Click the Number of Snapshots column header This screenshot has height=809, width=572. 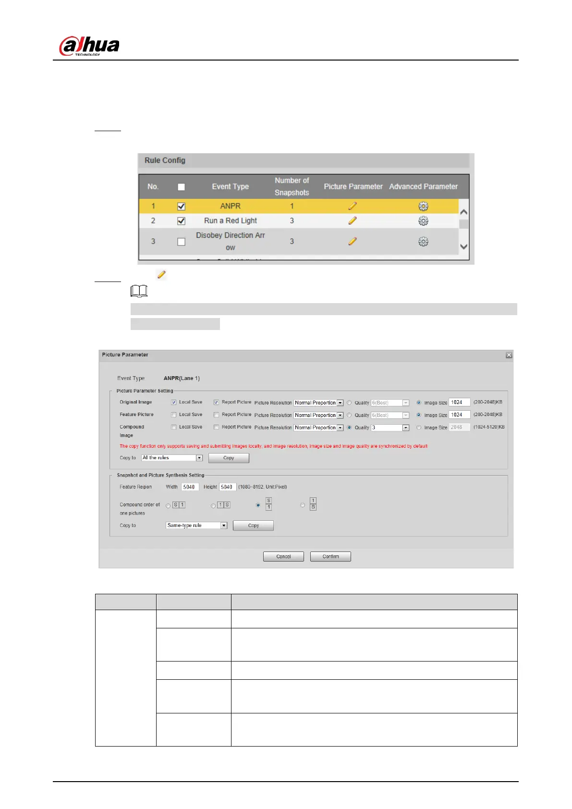[292, 187]
